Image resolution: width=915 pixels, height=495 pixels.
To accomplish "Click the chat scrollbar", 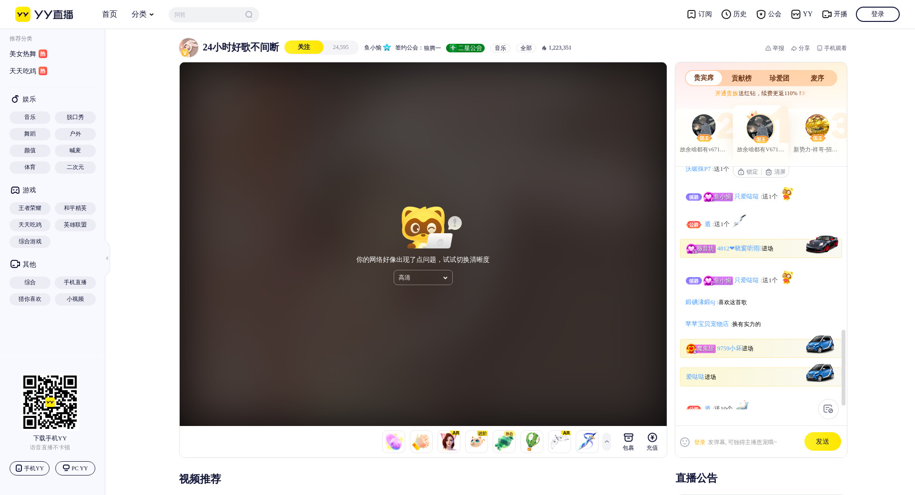I will click(x=844, y=367).
